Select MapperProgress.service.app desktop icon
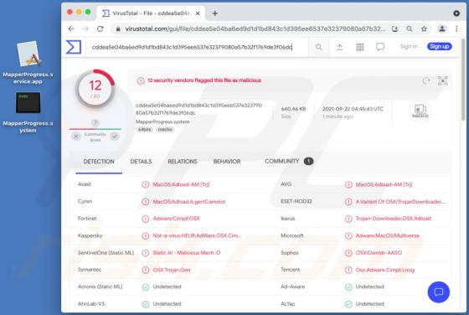 (28, 63)
